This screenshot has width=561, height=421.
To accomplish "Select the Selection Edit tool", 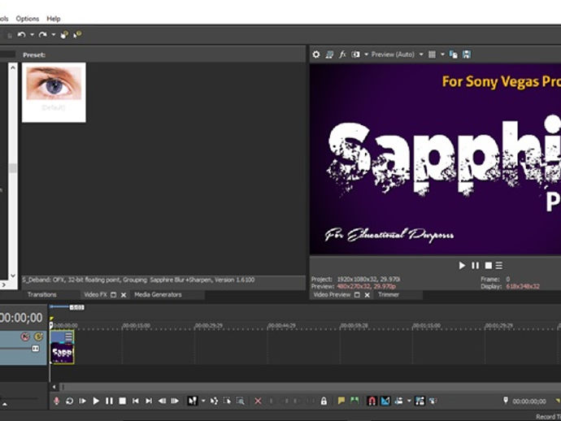I will click(x=227, y=401).
